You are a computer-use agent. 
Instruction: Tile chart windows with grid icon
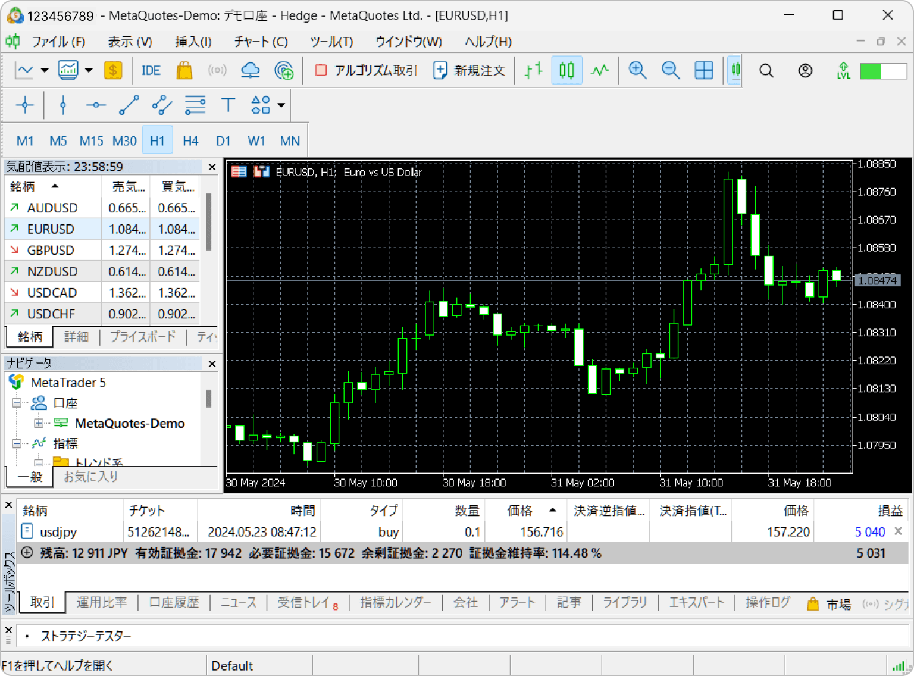point(704,71)
